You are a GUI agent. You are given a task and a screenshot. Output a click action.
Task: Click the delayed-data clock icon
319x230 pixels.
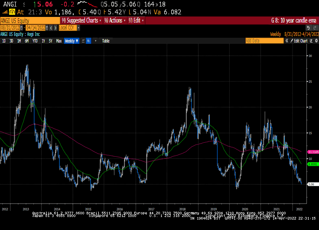[x=12, y=12]
